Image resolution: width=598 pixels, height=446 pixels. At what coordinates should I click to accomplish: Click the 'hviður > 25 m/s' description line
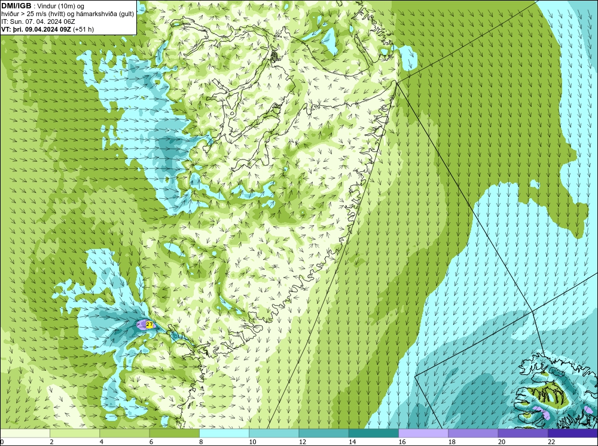tap(68, 14)
